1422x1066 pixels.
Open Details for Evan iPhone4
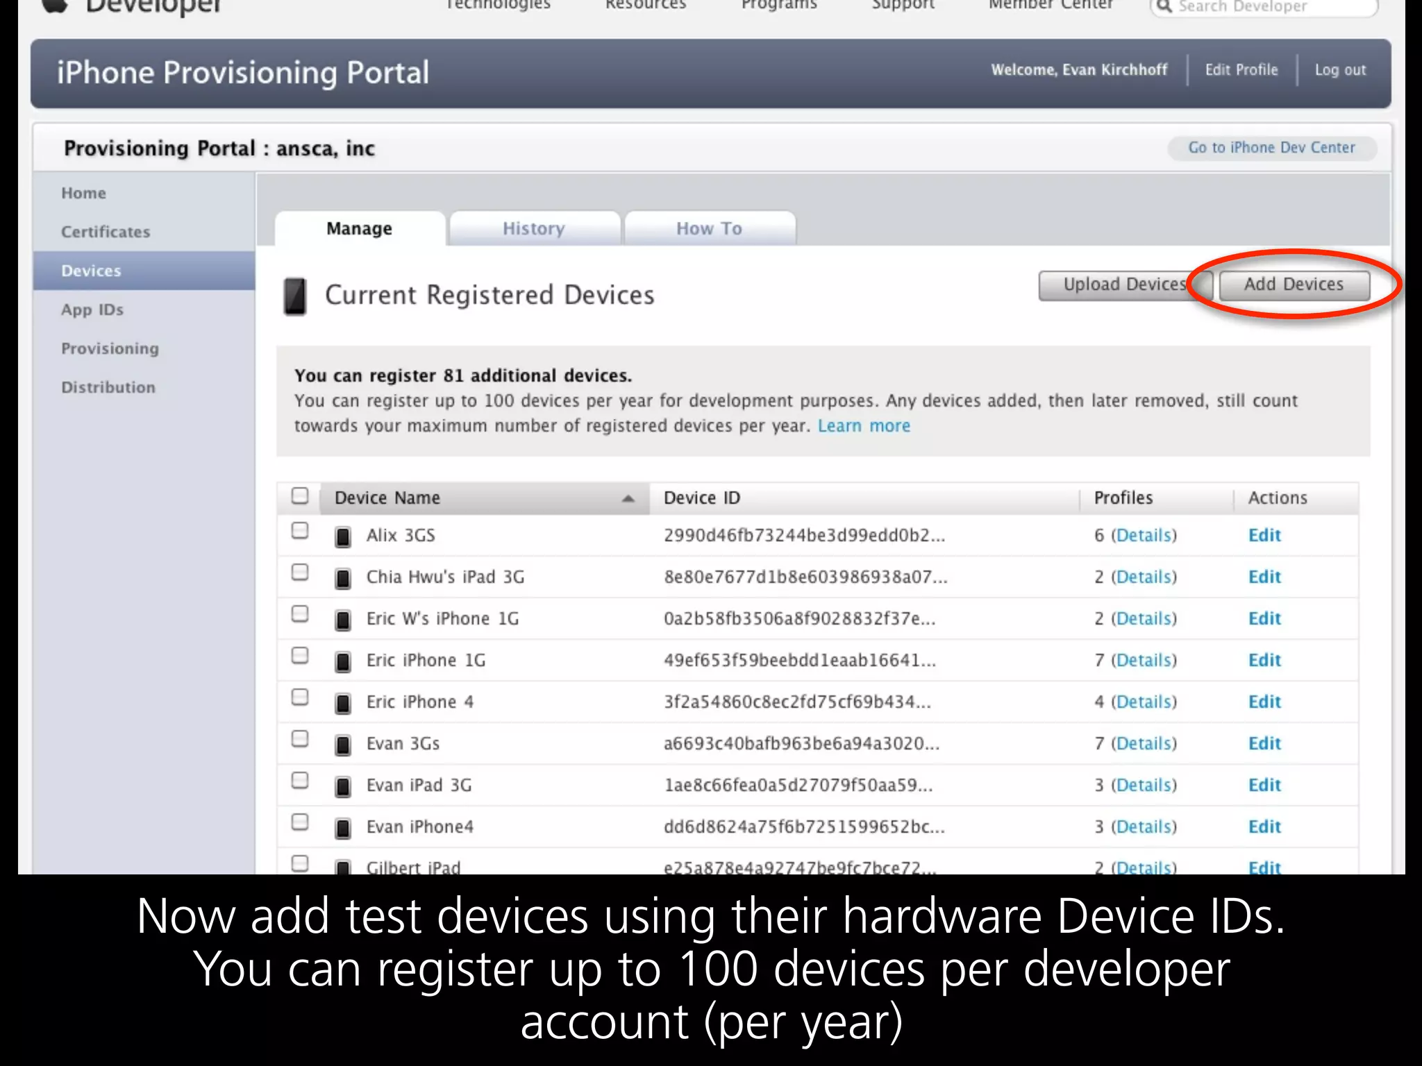1144,827
